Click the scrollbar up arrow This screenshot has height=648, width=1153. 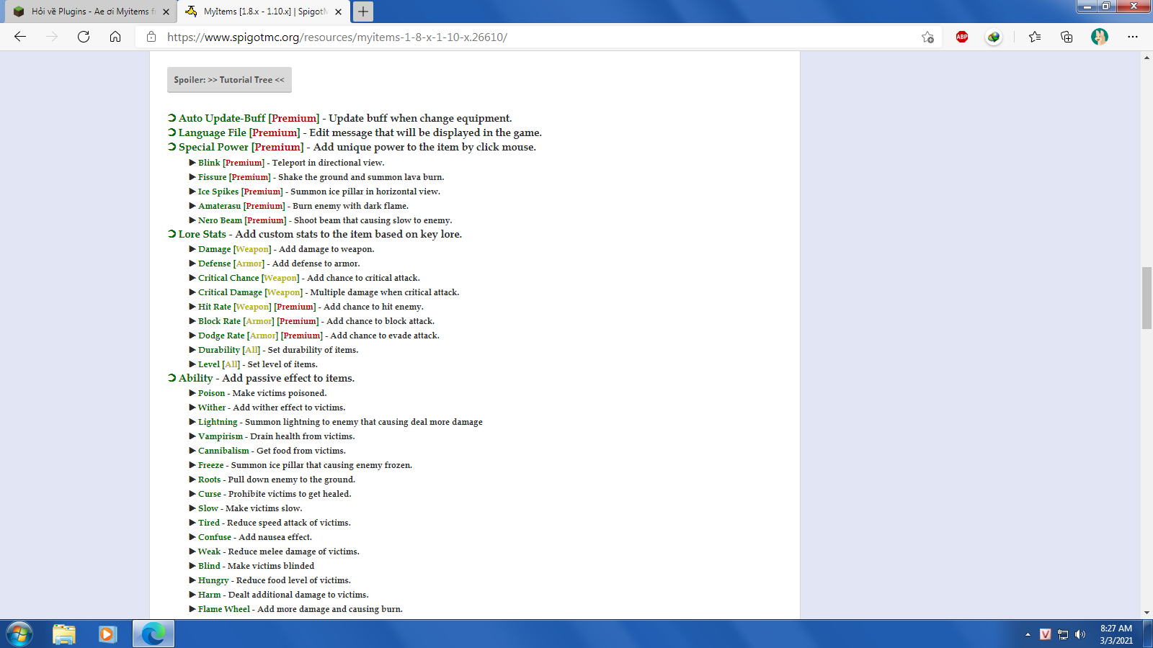[1147, 57]
